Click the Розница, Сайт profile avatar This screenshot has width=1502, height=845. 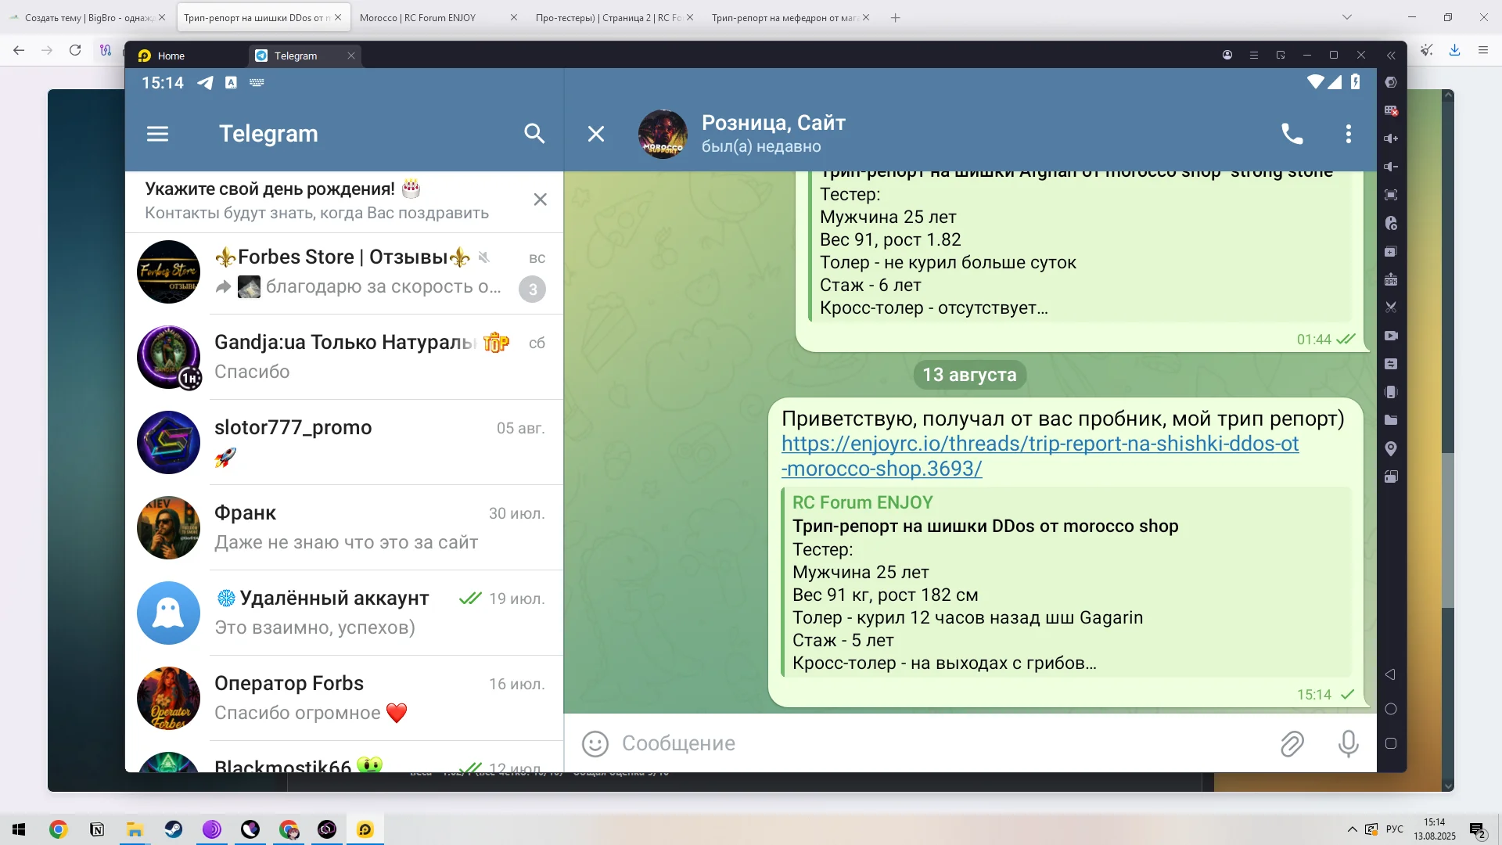663,134
